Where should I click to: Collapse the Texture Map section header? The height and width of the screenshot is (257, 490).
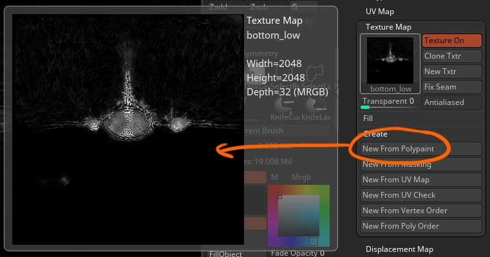point(388,27)
